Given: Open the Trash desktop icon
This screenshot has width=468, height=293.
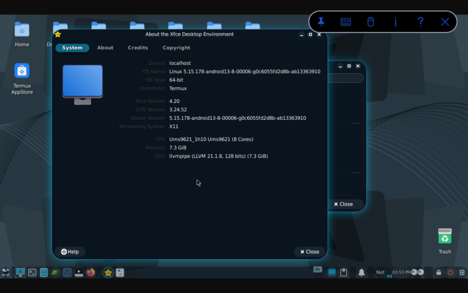Looking at the screenshot, I should (x=445, y=241).
